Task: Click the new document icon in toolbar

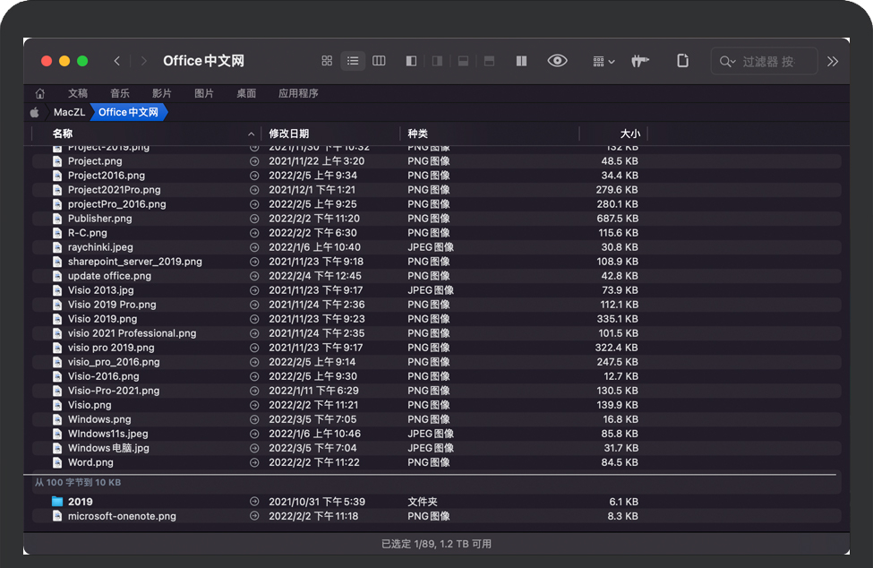Action: tap(682, 61)
